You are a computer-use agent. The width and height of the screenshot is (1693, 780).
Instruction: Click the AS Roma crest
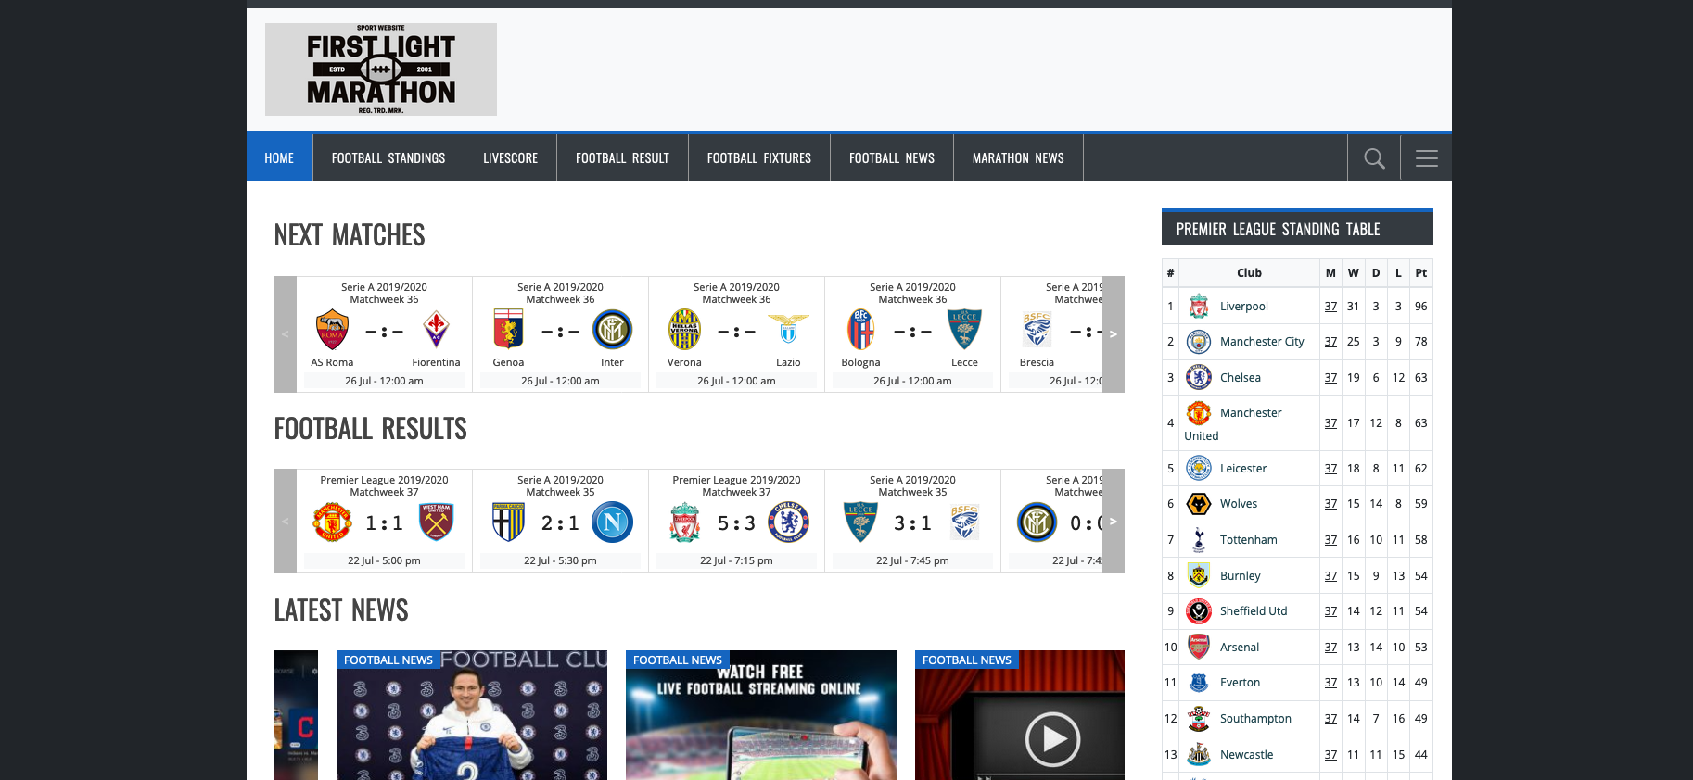coord(332,329)
